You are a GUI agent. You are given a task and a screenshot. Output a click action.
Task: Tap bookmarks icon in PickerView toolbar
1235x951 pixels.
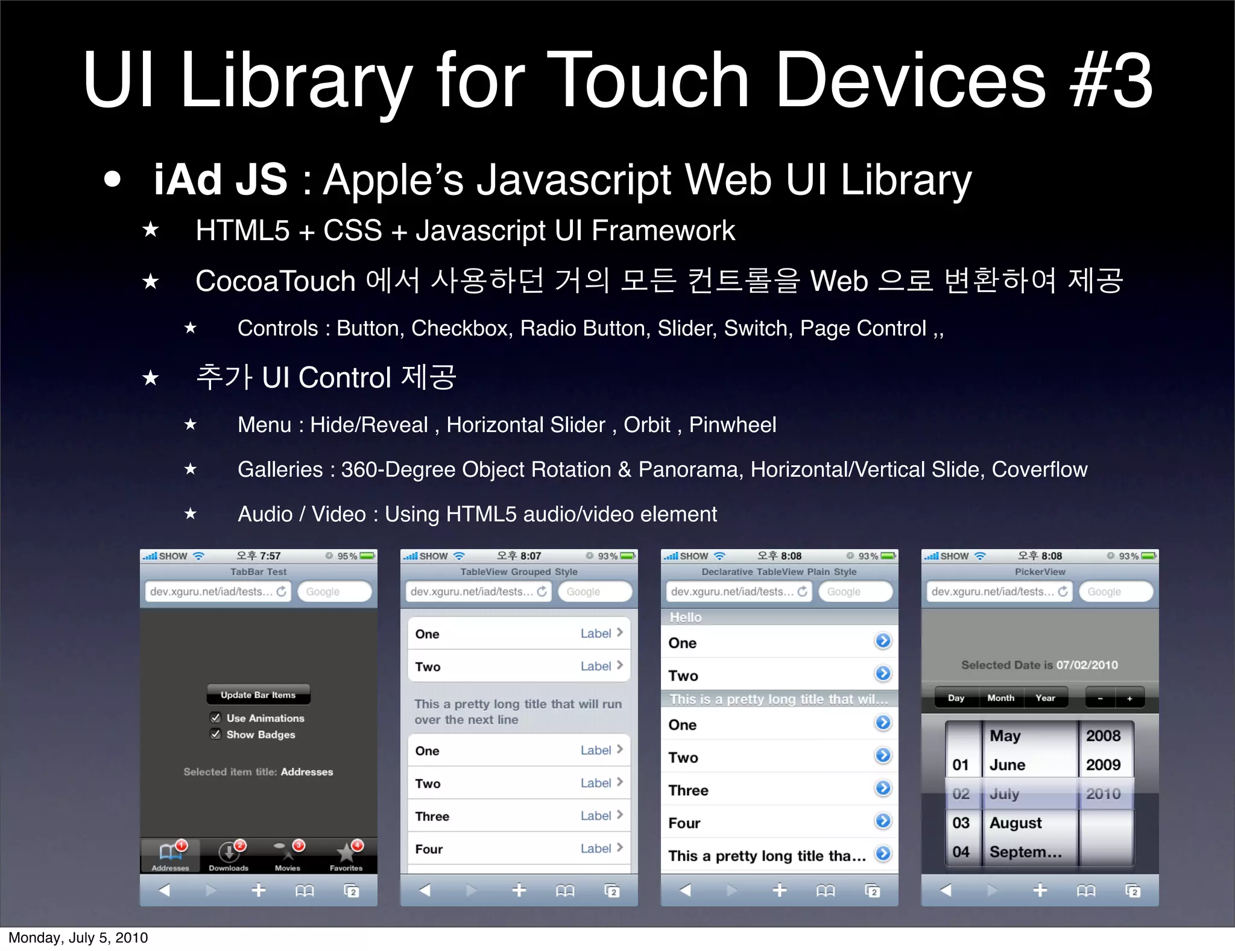click(1085, 891)
